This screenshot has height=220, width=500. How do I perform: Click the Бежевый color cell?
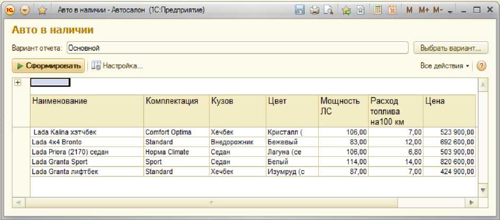(x=292, y=142)
